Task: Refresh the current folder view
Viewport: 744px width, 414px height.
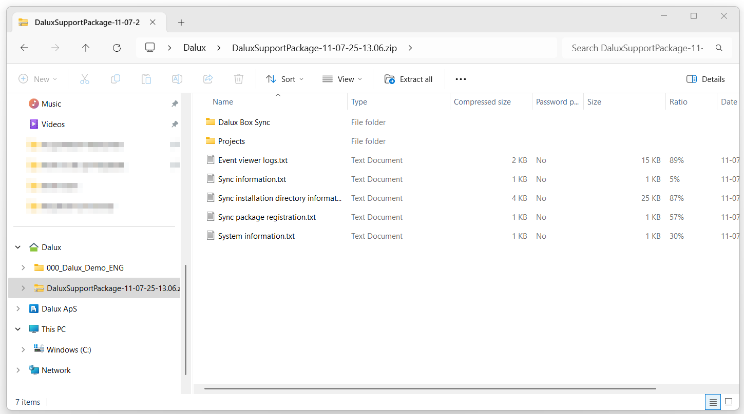Action: click(x=117, y=48)
